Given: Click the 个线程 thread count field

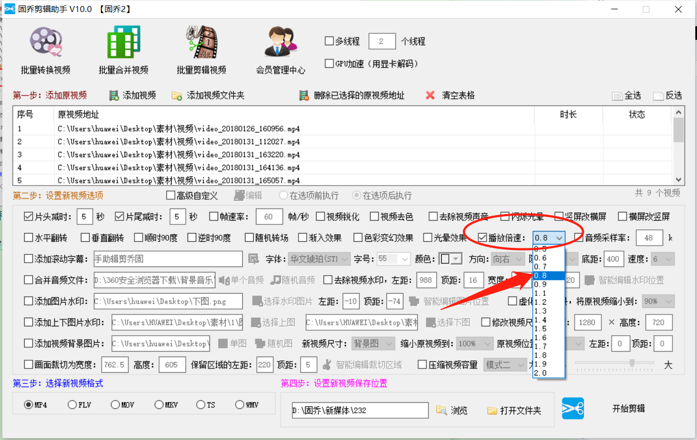Looking at the screenshot, I should [x=382, y=41].
